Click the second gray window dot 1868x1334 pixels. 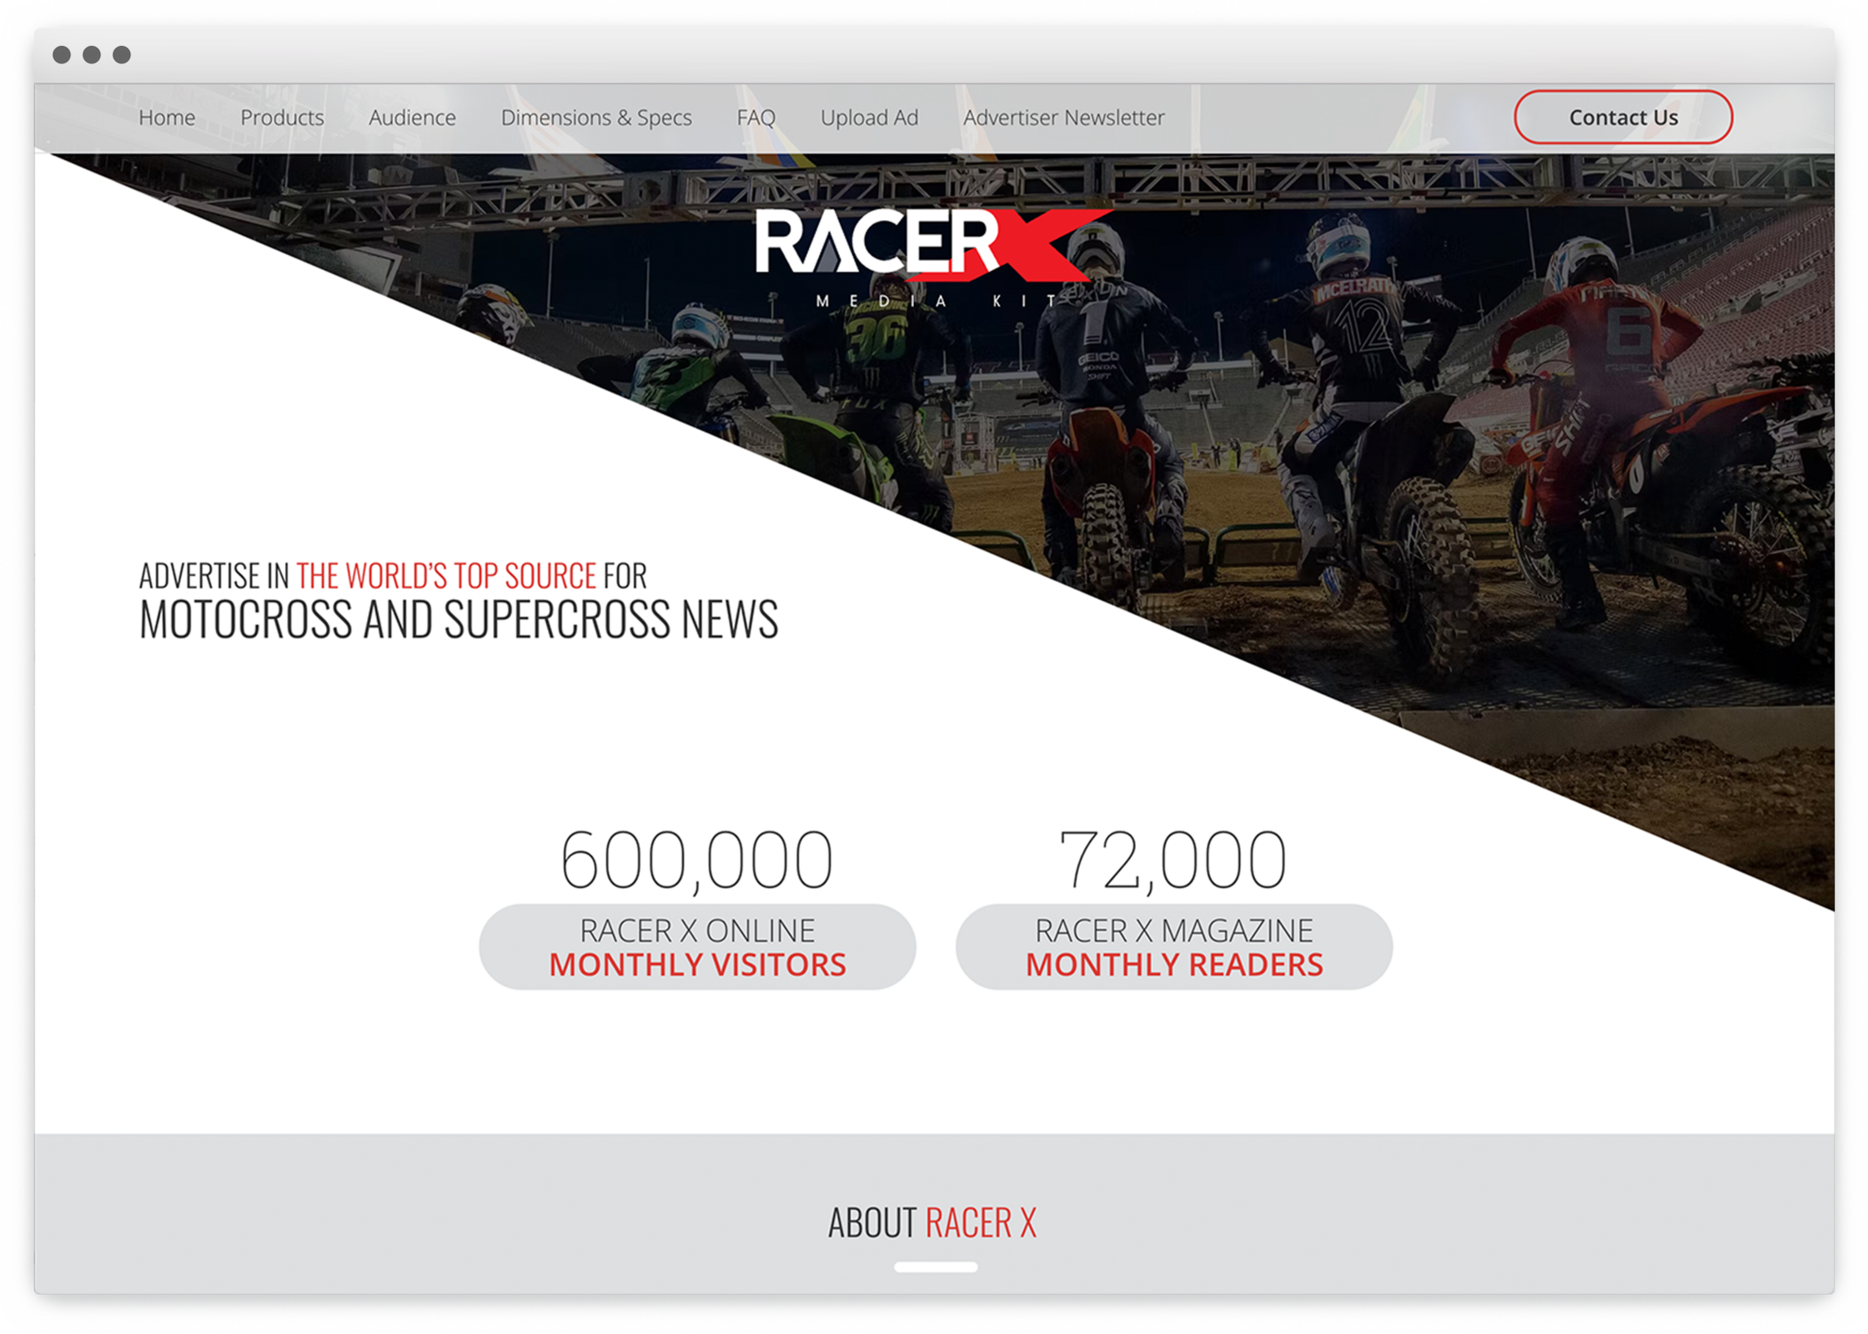[x=92, y=55]
